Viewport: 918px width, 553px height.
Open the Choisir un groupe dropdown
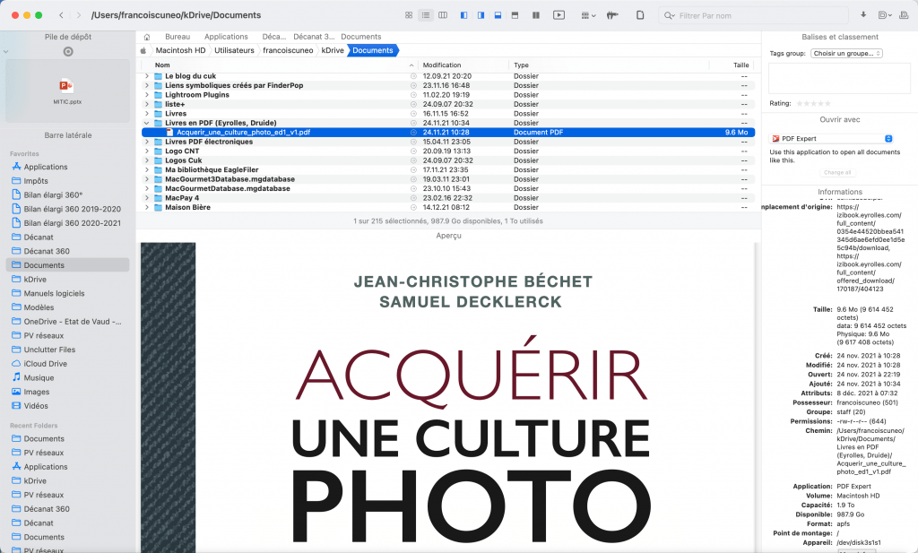tap(846, 53)
